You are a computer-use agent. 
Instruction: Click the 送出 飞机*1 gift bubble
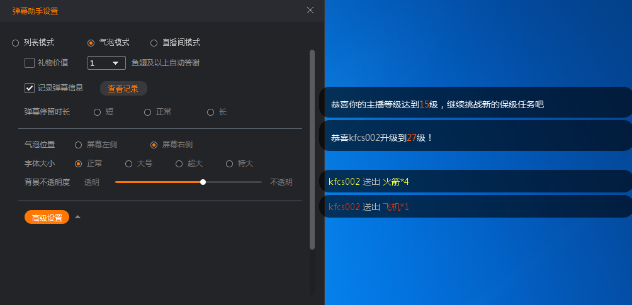click(x=476, y=206)
